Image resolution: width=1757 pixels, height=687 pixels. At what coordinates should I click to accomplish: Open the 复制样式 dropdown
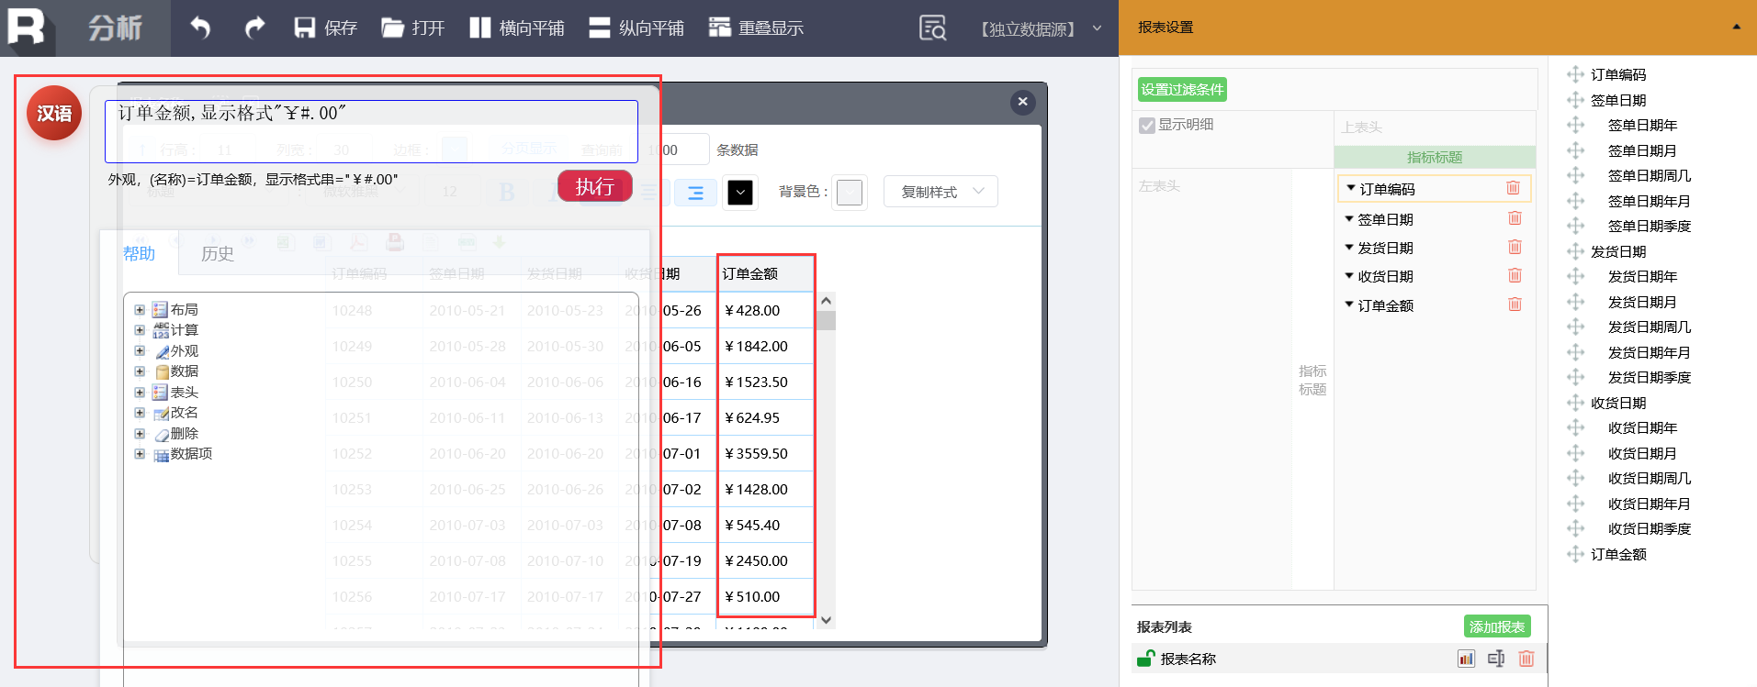[x=940, y=192]
